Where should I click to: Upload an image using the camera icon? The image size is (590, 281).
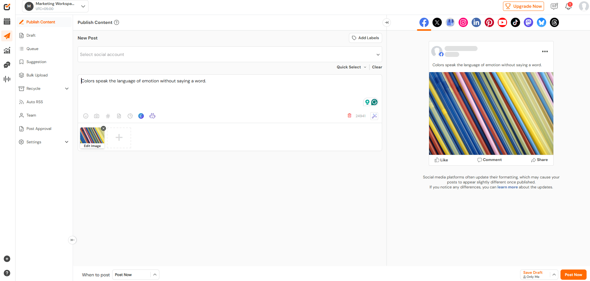point(97,116)
